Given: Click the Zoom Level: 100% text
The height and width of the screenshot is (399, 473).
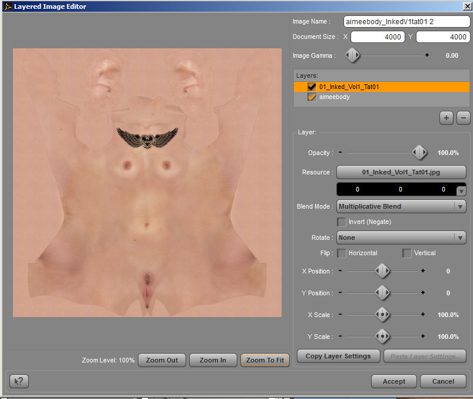Looking at the screenshot, I should [108, 360].
